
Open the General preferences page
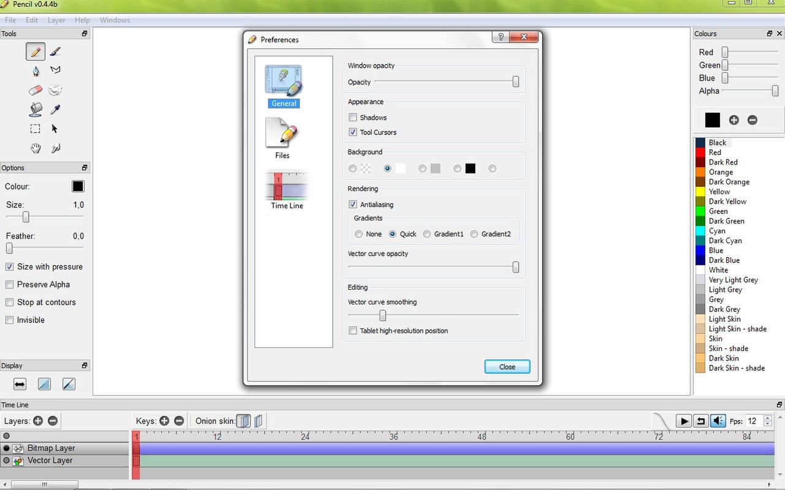click(x=283, y=86)
